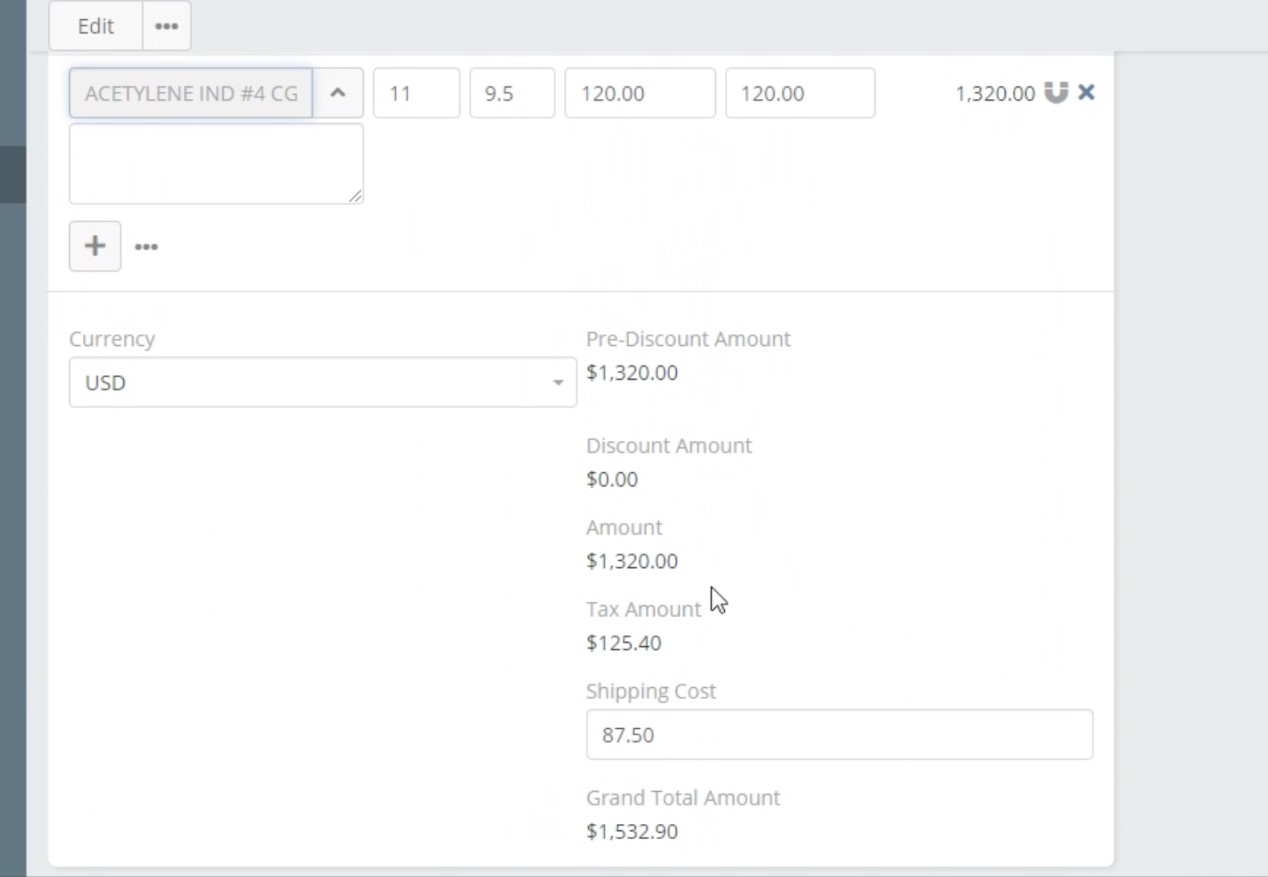Click the Grand Total Amount value $1,532.90
The height and width of the screenshot is (877, 1268).
632,831
